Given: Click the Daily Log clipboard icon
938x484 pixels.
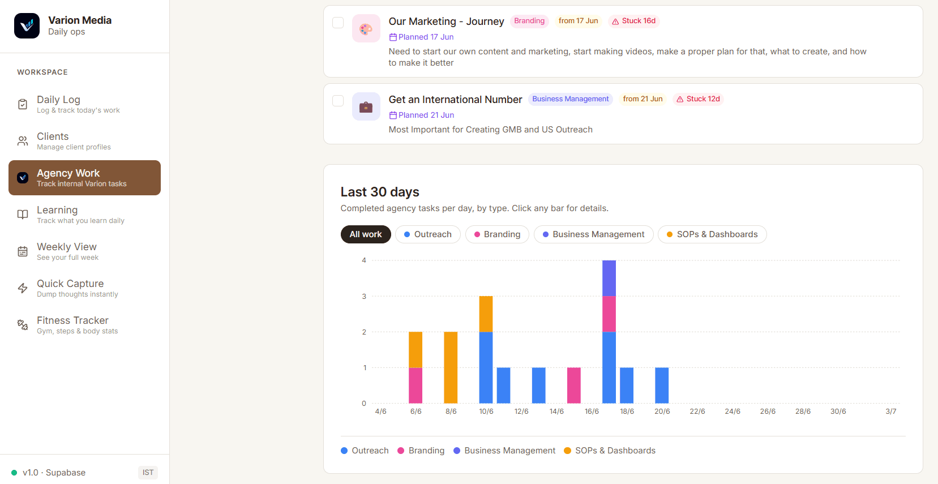Looking at the screenshot, I should [23, 104].
